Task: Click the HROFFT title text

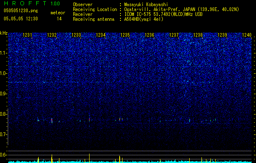Action: 26,3
